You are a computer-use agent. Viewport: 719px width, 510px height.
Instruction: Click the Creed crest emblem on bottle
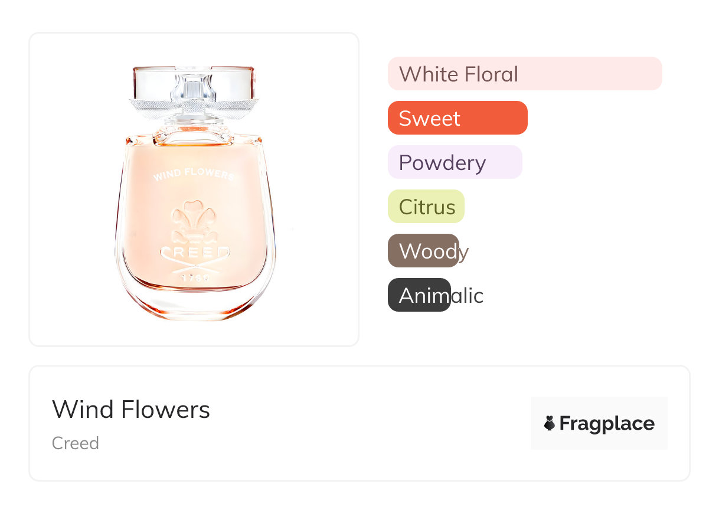pos(194,223)
